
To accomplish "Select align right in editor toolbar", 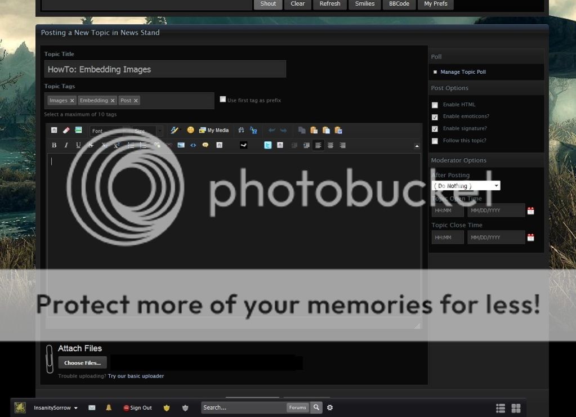I will (x=342, y=145).
